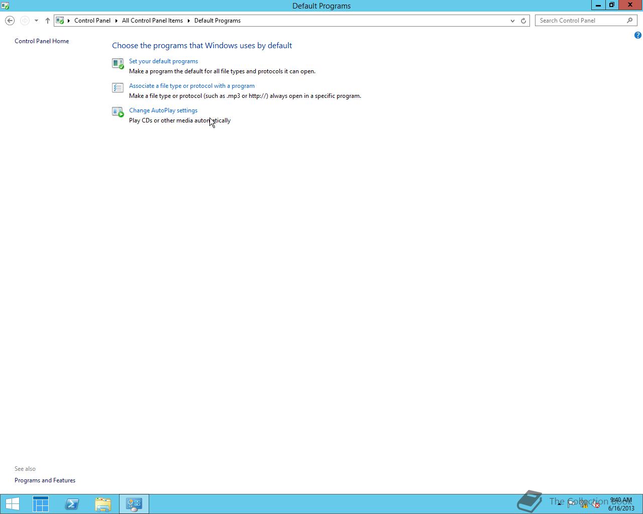Launch Windows PowerShell from the taskbar

tap(72, 504)
